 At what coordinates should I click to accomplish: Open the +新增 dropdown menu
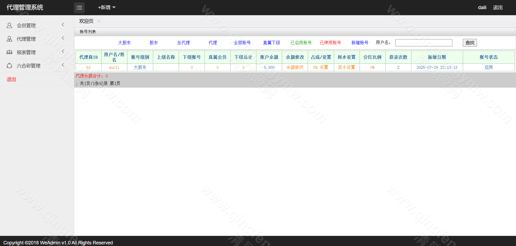107,8
